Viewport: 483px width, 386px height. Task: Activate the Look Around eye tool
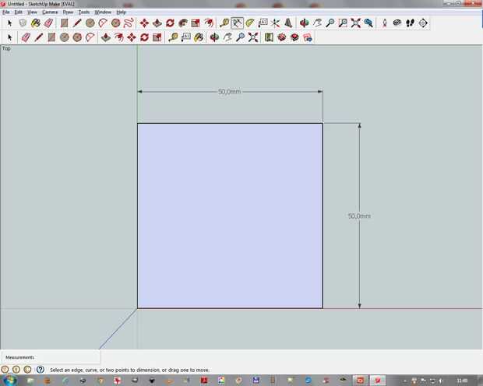tap(397, 23)
